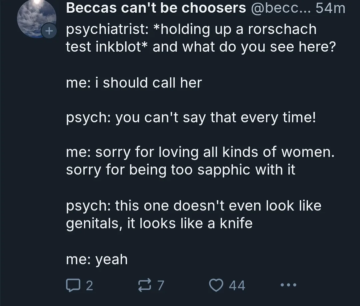Click the "genitals, it looks like a knife" line
The width and height of the screenshot is (360, 306).
(159, 223)
